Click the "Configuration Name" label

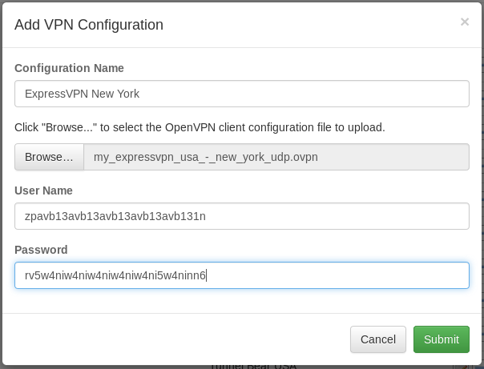69,68
